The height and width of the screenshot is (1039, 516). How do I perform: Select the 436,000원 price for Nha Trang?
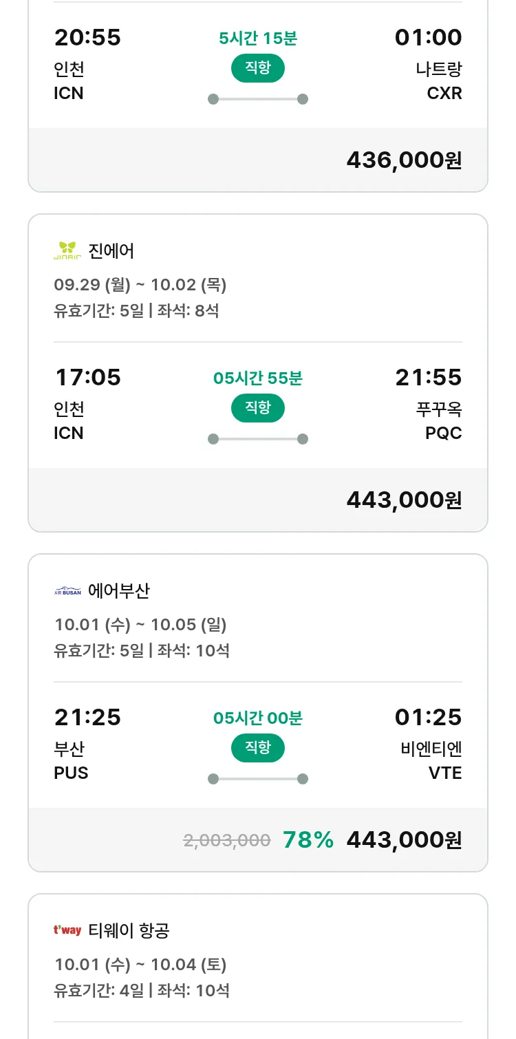404,160
